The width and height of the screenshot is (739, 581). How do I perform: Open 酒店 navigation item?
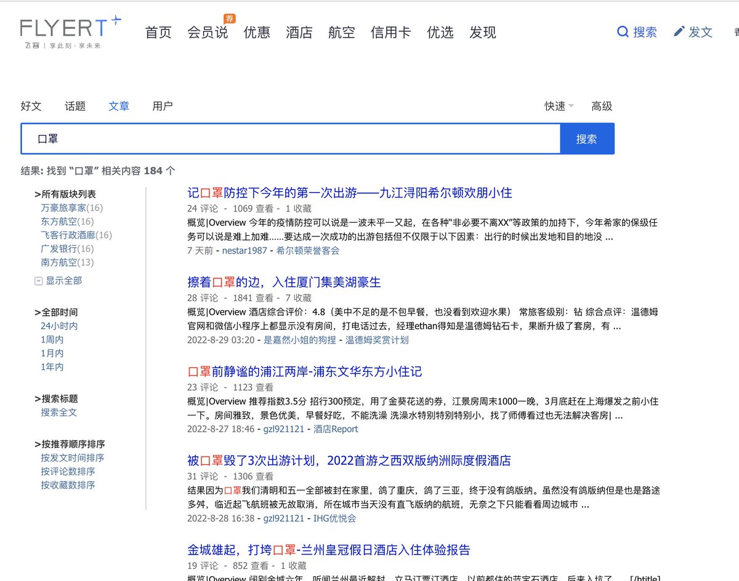(x=299, y=33)
